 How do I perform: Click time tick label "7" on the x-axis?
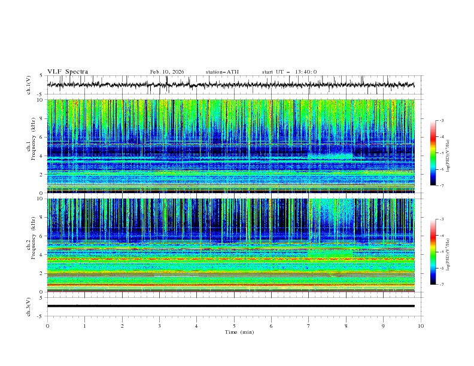tap(309, 326)
